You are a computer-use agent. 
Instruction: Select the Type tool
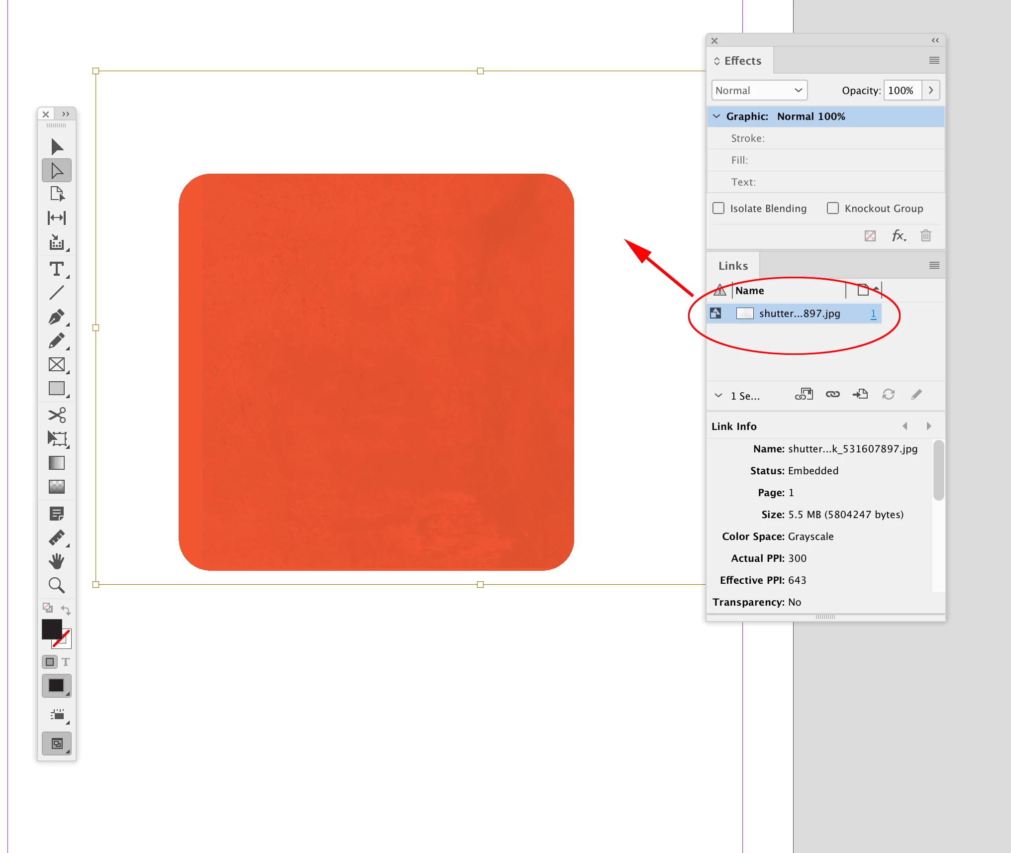(x=56, y=269)
